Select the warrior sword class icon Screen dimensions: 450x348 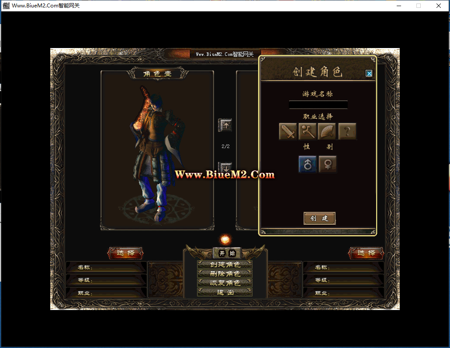click(x=288, y=131)
